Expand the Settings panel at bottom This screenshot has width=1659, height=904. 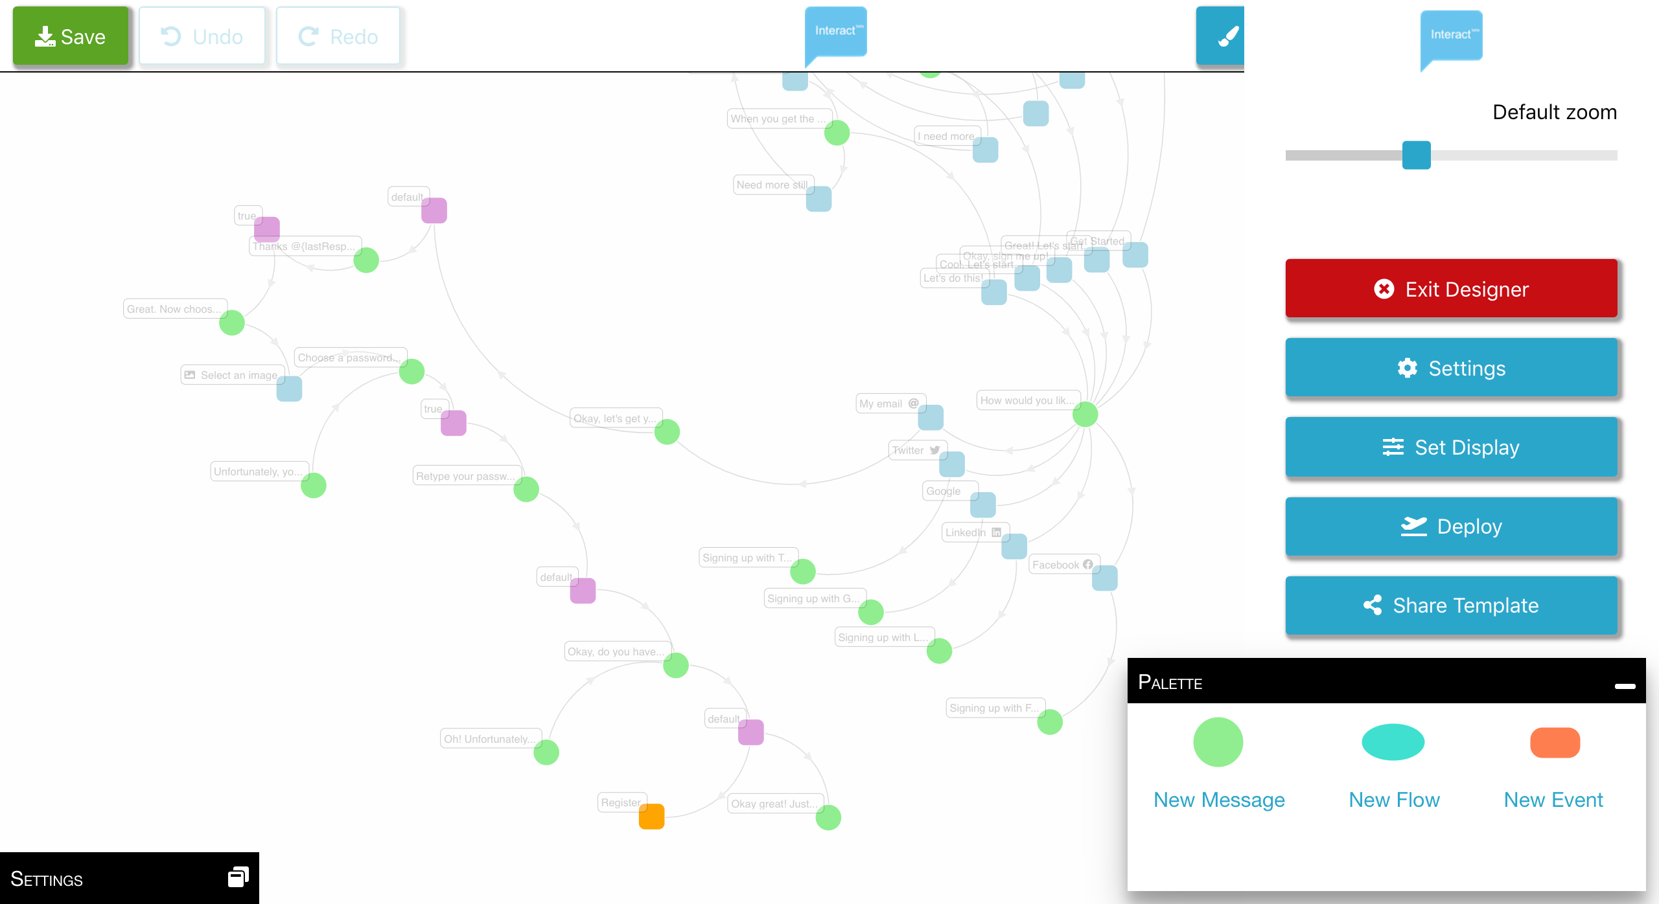pyautogui.click(x=238, y=877)
